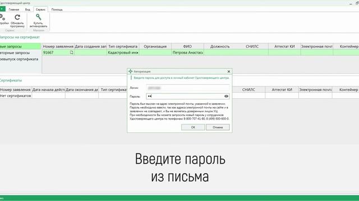Screen dimensions: 359x201
Task: Click Электронная почта header in requests table
Action: pyautogui.click(x=317, y=46)
